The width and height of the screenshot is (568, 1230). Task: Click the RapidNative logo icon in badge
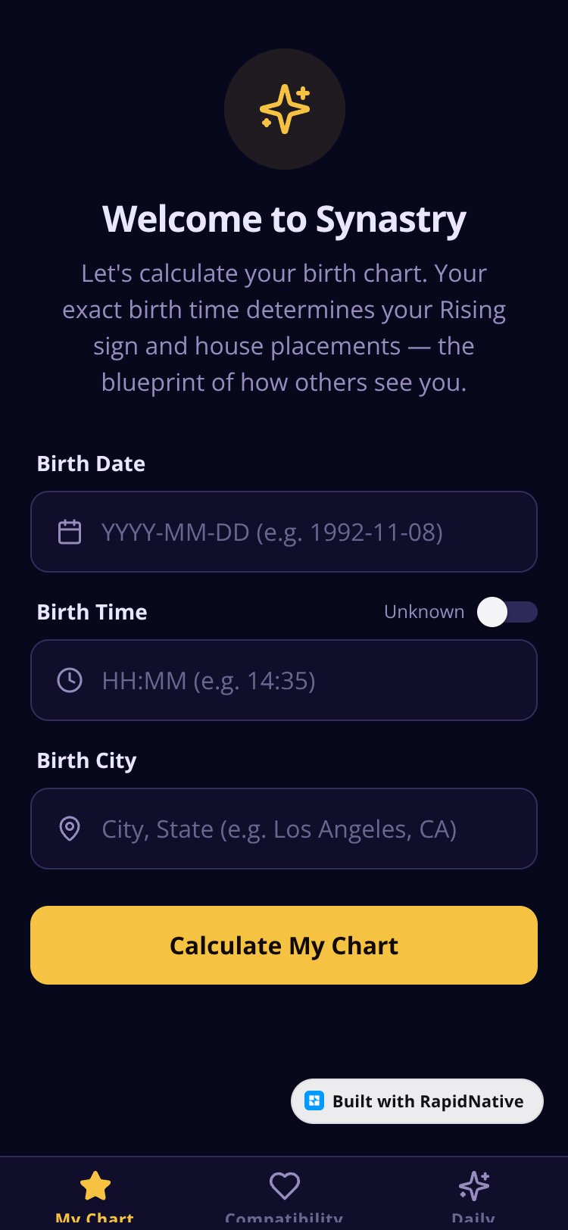coord(314,1100)
